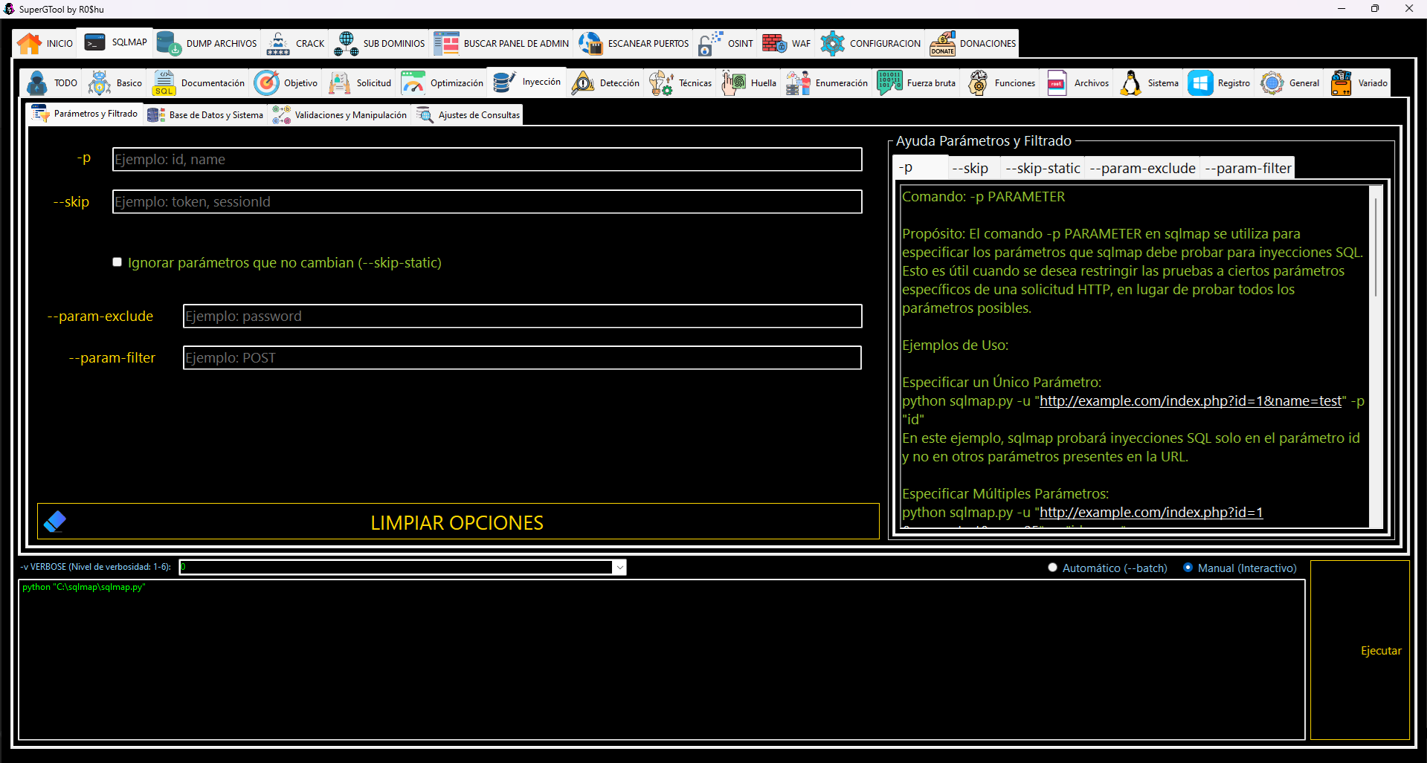
Task: Select the --param-exclude help tab
Action: (1142, 168)
